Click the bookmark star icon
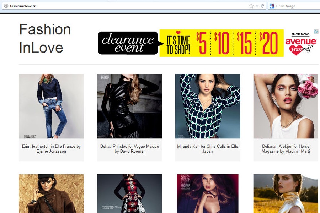Screen dimensions: 320x213 click(251, 6)
